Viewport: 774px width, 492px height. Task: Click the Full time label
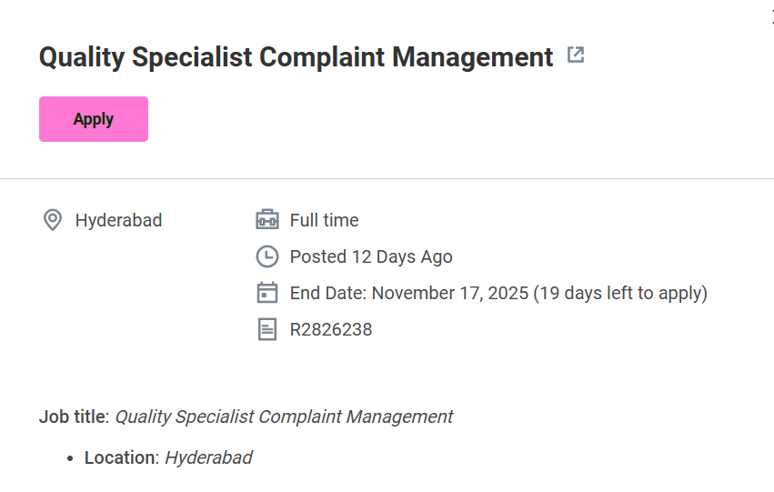click(324, 220)
